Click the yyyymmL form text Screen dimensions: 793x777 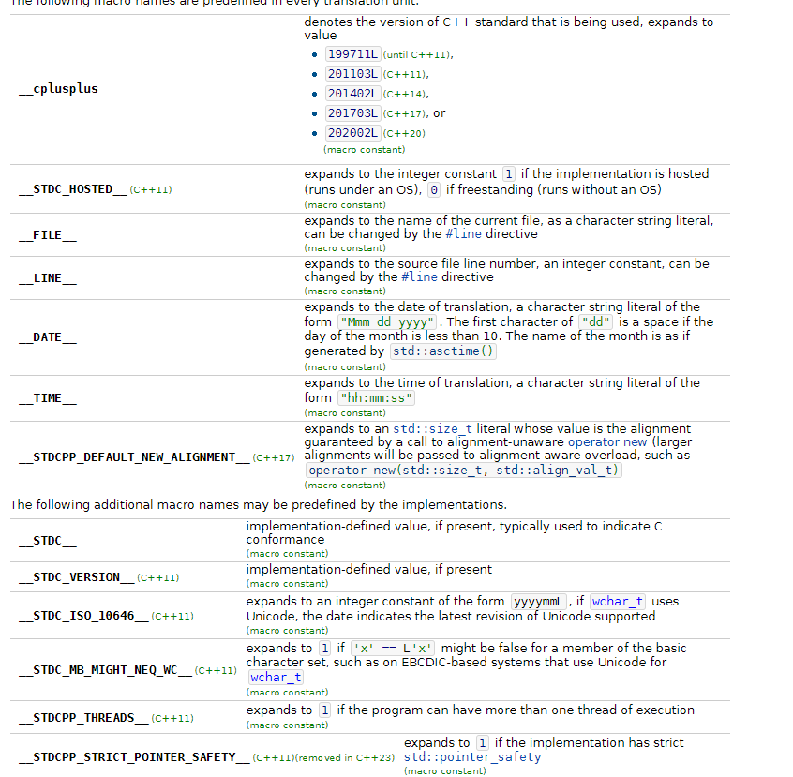[539, 602]
